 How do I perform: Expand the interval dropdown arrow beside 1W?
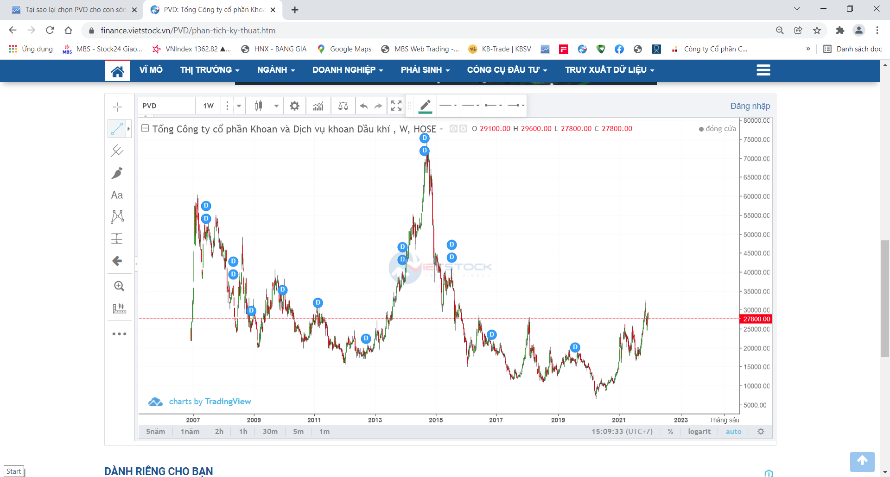[x=239, y=106]
